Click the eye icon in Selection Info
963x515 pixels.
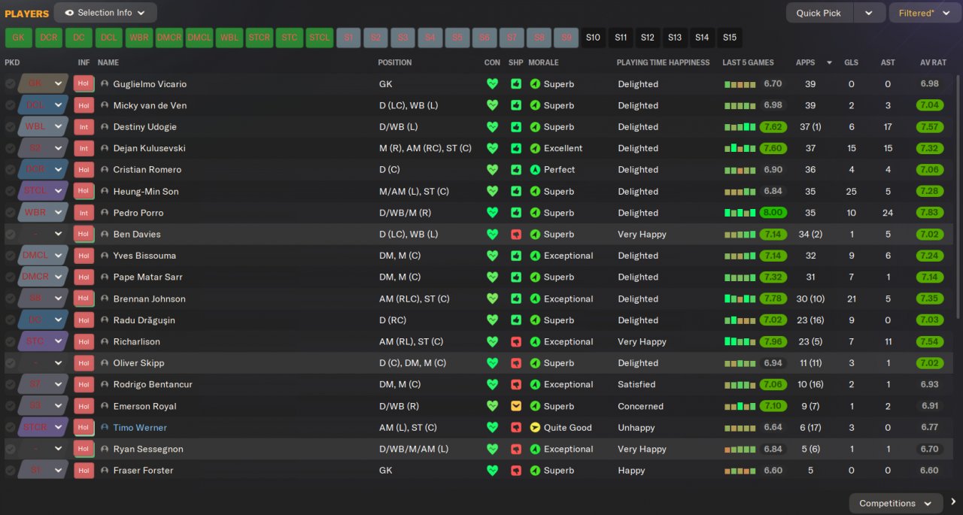pyautogui.click(x=70, y=13)
